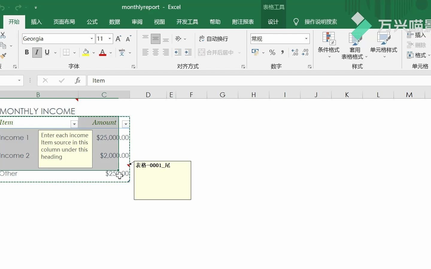431x269 pixels.
Task: Open the Georgia font name dropdown
Action: click(92, 39)
